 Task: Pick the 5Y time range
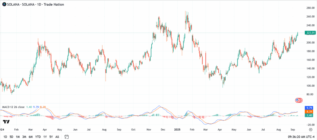point(51,136)
